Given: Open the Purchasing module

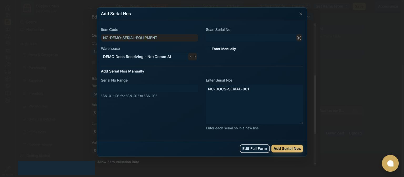Looking at the screenshot, I should (x=37, y=67).
